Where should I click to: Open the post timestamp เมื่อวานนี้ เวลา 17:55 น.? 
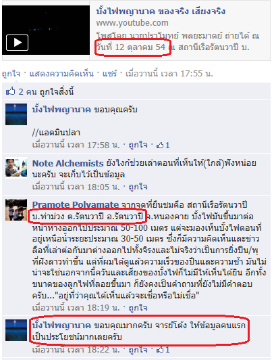tap(169, 74)
